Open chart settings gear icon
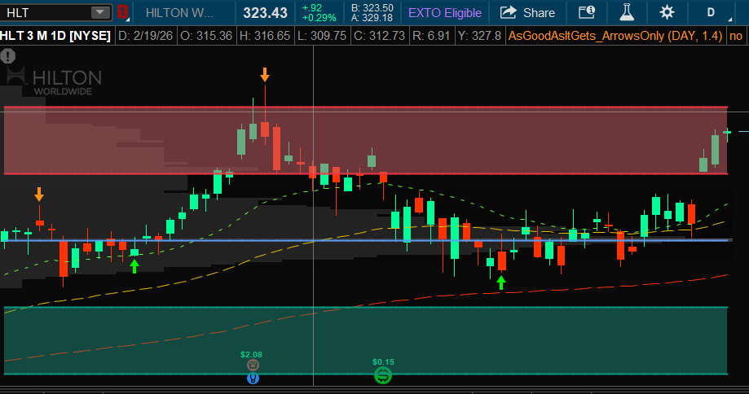The height and width of the screenshot is (394, 749). click(667, 12)
